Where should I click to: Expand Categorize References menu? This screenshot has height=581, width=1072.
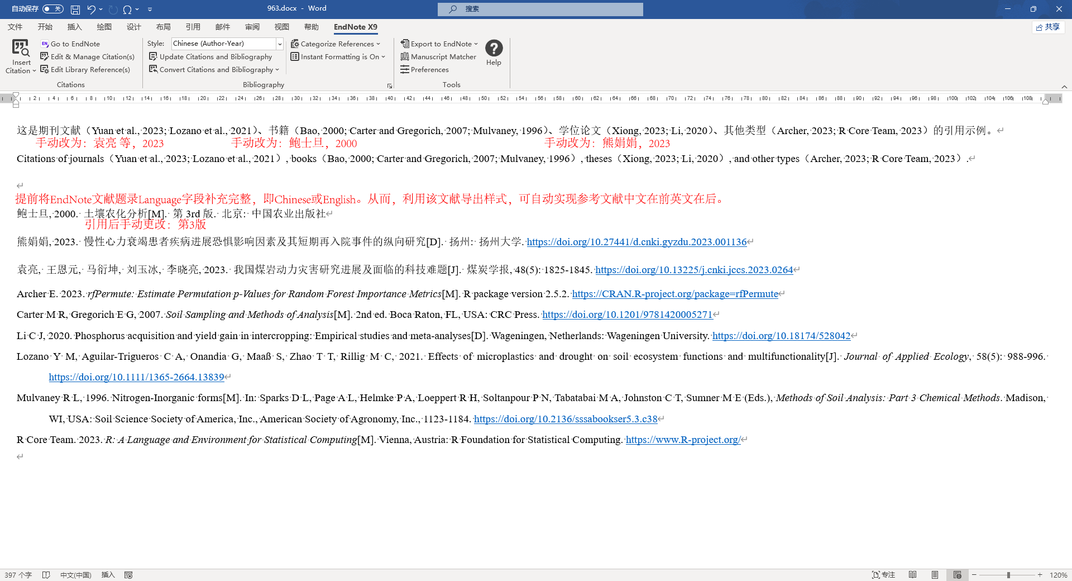tap(378, 44)
